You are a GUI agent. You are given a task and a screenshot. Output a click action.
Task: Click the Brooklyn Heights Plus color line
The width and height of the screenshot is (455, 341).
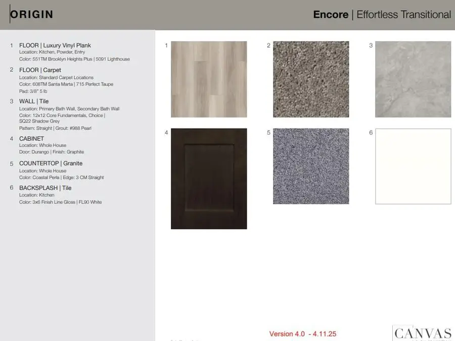coord(74,59)
